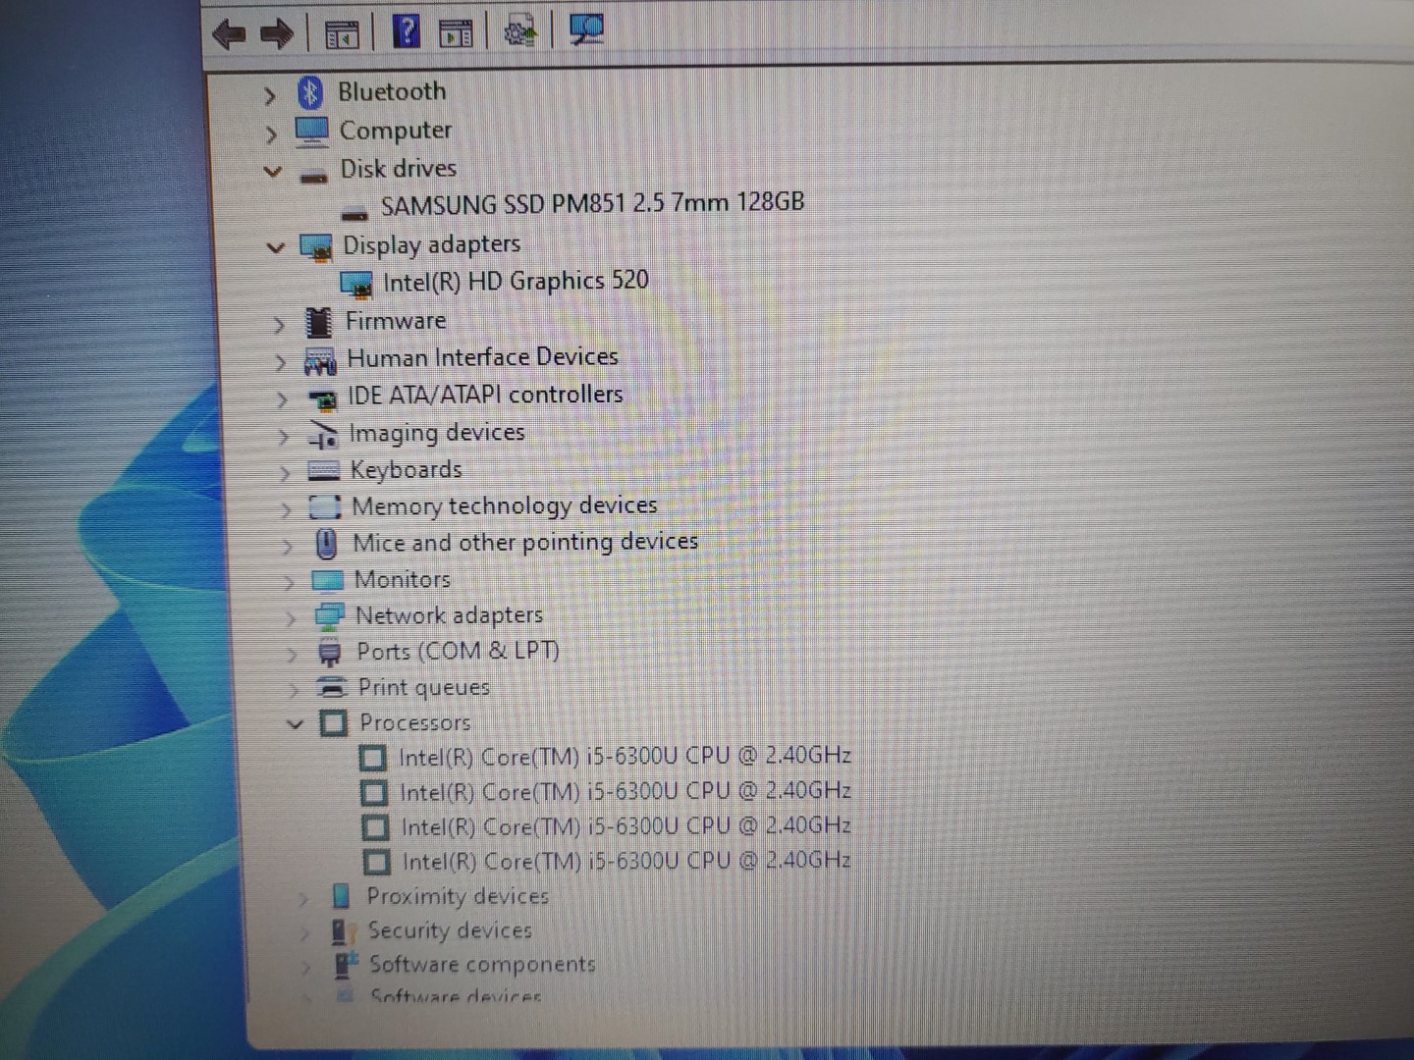Click the device Properties gear toolbar icon
Image resolution: width=1414 pixels, height=1060 pixels.
point(519,31)
